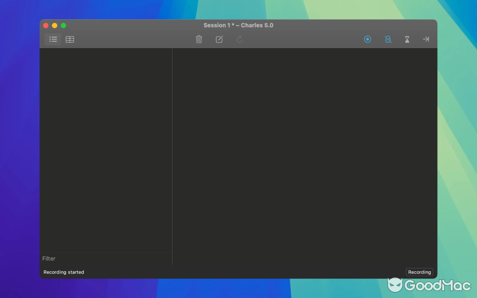
Task: Click the Session 1 title bar
Action: click(x=238, y=25)
